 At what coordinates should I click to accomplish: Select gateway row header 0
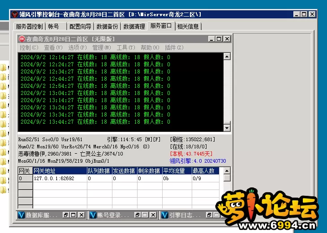pyautogui.click(x=26, y=178)
